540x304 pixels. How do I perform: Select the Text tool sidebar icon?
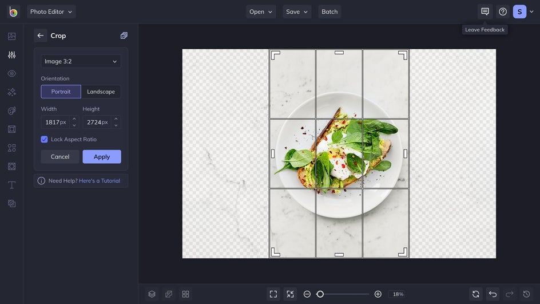(x=11, y=185)
